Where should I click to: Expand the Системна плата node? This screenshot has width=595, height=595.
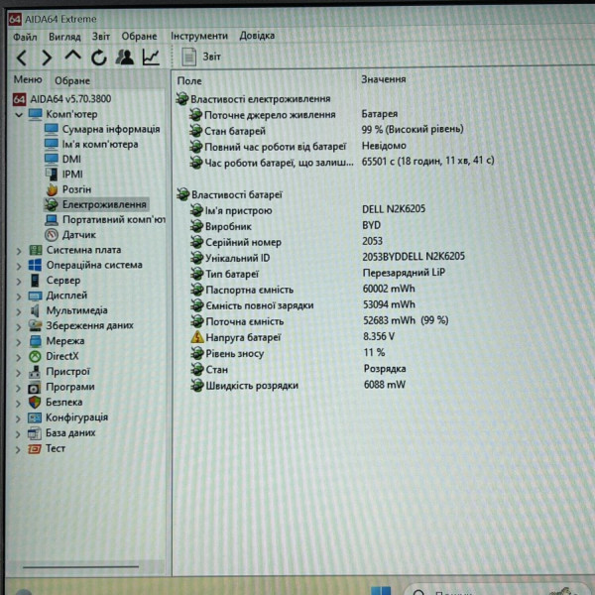click(19, 251)
